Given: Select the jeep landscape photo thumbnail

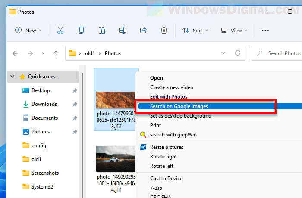Looking at the screenshot, I should tap(116, 158).
